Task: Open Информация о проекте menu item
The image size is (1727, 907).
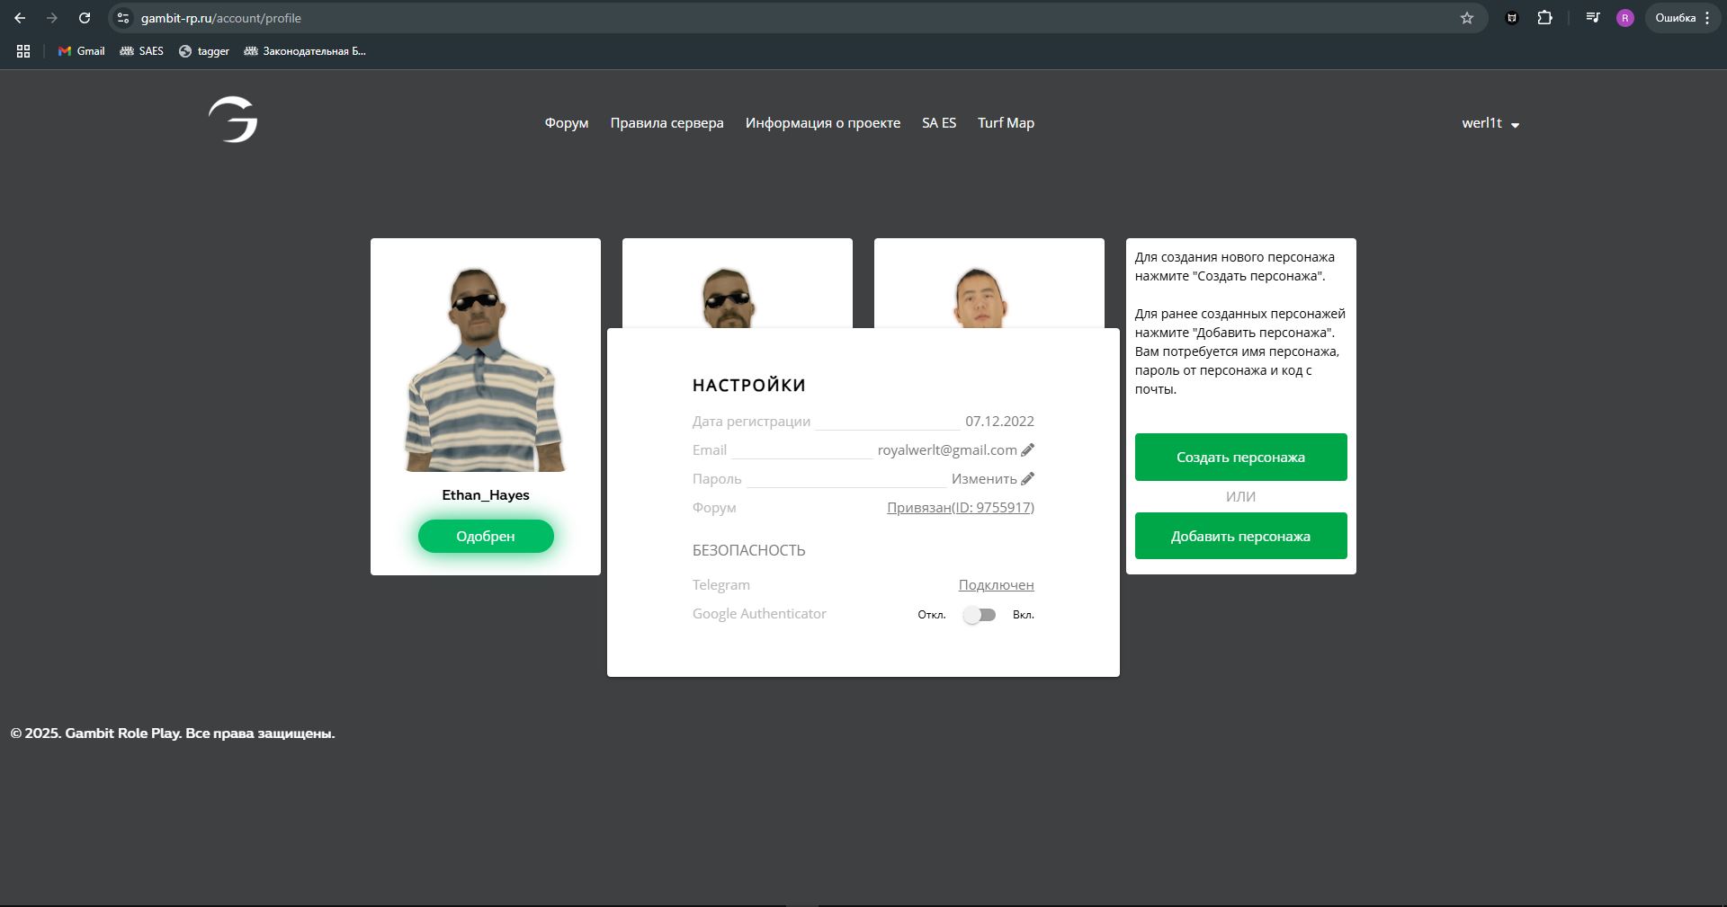Action: (x=823, y=123)
